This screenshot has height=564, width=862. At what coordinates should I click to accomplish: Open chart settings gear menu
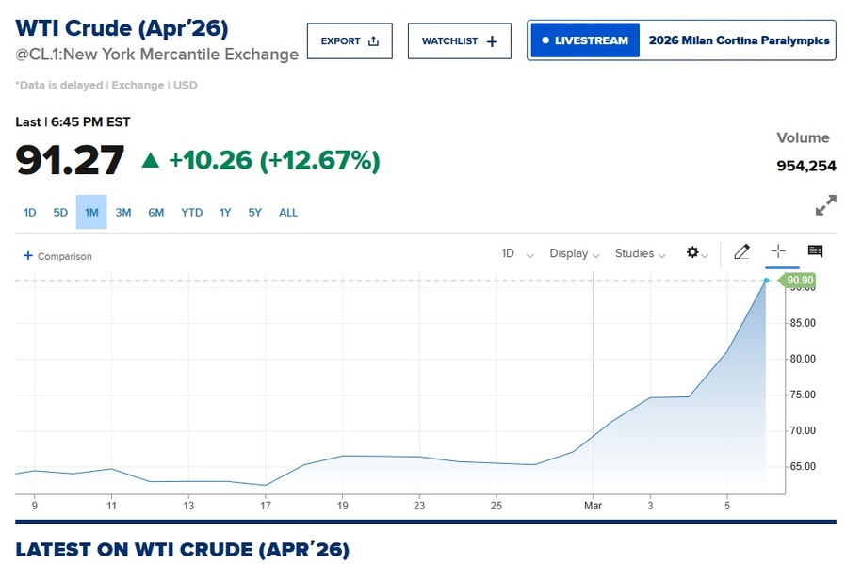[x=696, y=253]
